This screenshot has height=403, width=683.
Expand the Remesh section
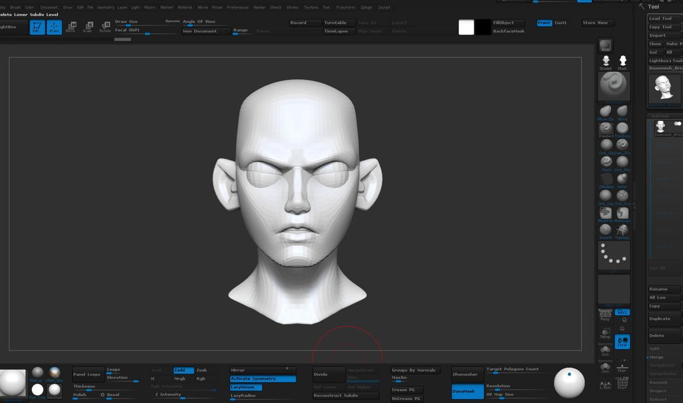click(659, 382)
